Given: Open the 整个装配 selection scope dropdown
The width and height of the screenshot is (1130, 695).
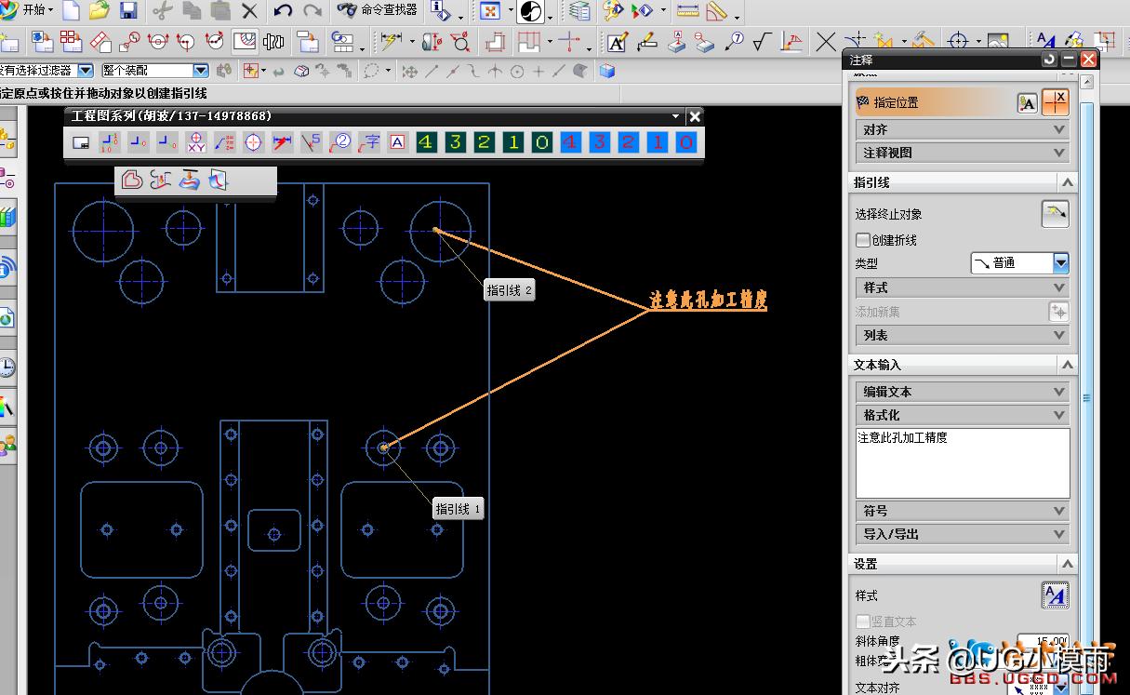Looking at the screenshot, I should pyautogui.click(x=200, y=71).
